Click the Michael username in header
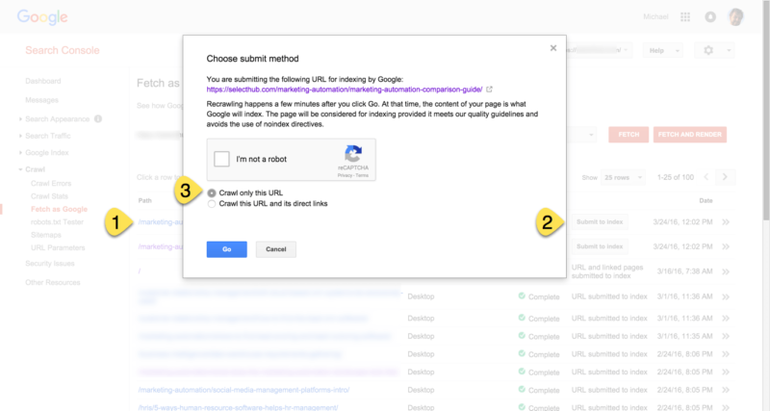This screenshot has width=770, height=411. pyautogui.click(x=655, y=16)
